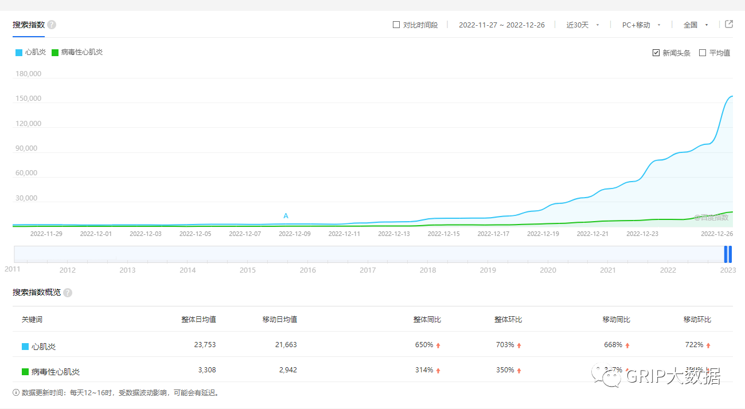
Task: Click the 移动同比 column header
Action: (617, 320)
